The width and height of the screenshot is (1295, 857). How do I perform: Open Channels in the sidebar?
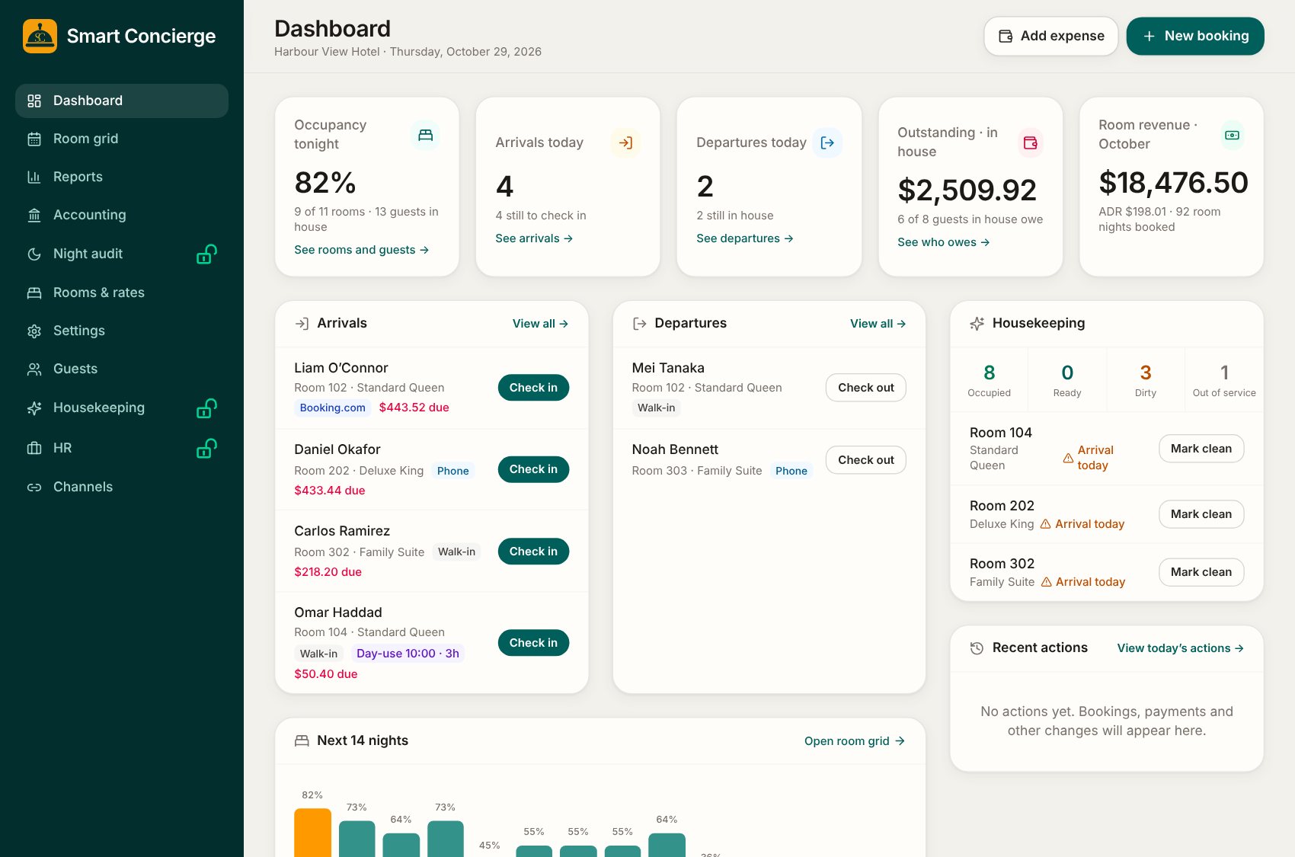[122, 487]
